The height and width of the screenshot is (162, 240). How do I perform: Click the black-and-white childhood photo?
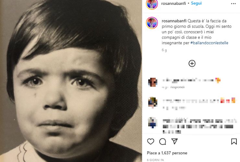(x=71, y=81)
